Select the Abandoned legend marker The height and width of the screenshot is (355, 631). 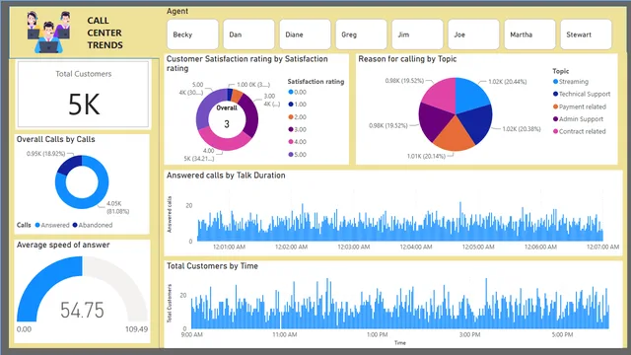(x=75, y=225)
